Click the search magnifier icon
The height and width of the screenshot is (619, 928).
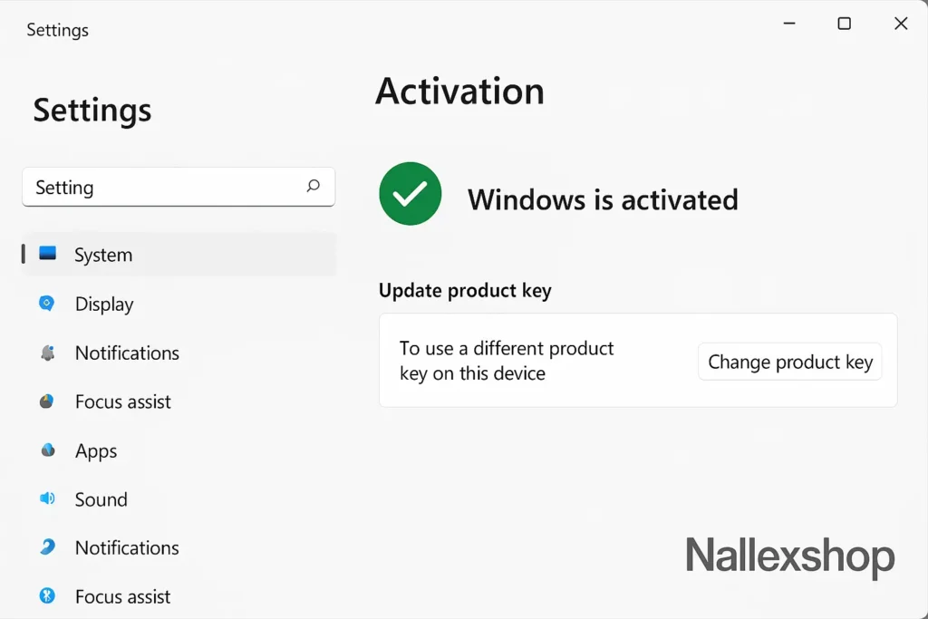313,187
